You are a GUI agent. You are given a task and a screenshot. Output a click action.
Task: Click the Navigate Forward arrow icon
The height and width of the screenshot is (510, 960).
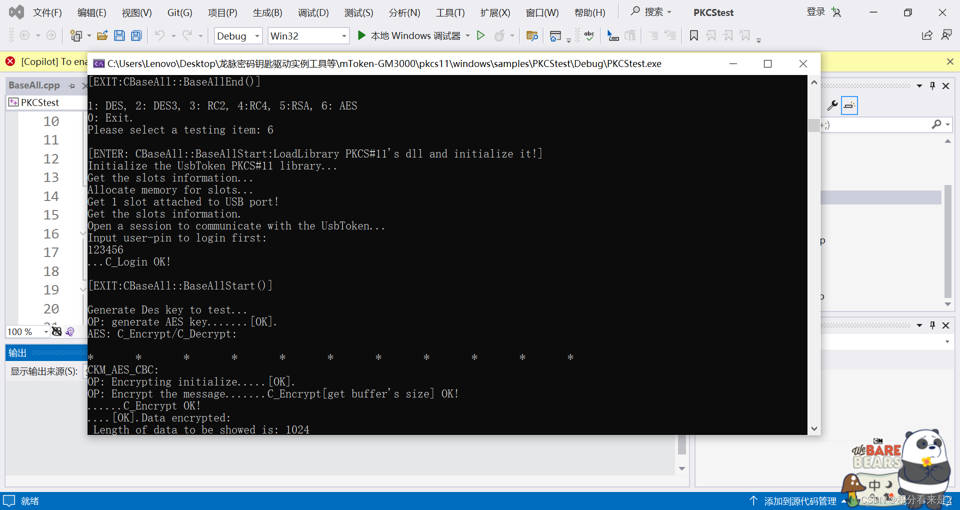click(x=51, y=35)
